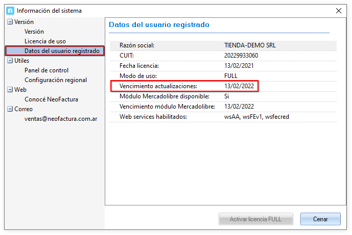
Task: Click ventas@neofactura.com.ar email entry
Action: click(61, 119)
